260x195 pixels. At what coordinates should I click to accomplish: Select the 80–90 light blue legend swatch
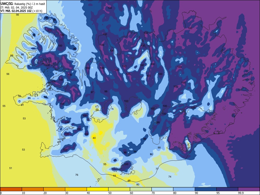pyautogui.click(x=184, y=189)
